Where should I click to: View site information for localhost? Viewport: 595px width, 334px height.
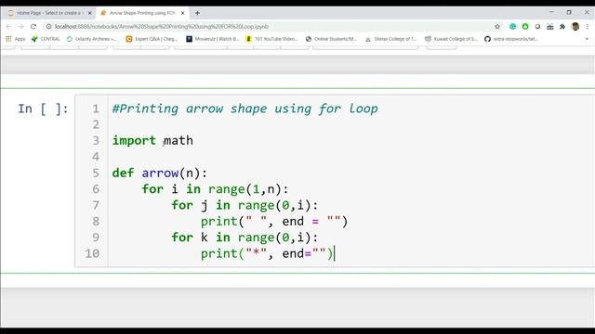click(48, 27)
